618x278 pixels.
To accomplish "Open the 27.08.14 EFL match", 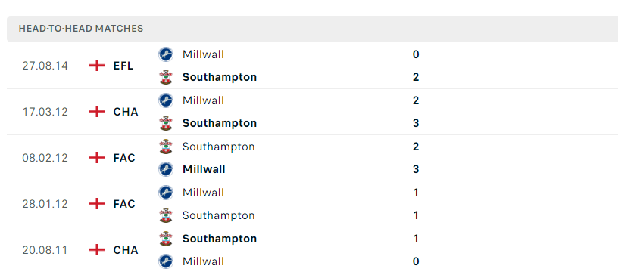I will pos(312,66).
